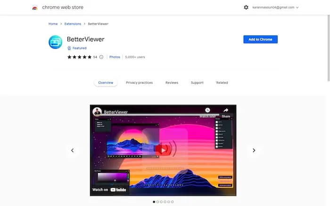Open the Photos category link
Screen dimensions: 330x206
point(115,57)
